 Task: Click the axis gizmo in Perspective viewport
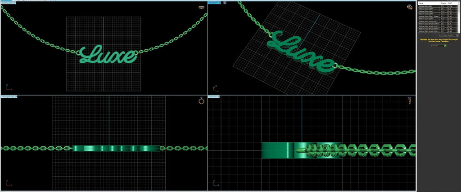(216, 87)
